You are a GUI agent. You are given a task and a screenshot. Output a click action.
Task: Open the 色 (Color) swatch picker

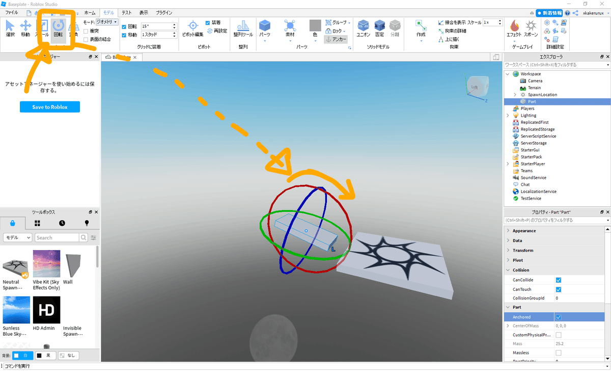pyautogui.click(x=315, y=25)
